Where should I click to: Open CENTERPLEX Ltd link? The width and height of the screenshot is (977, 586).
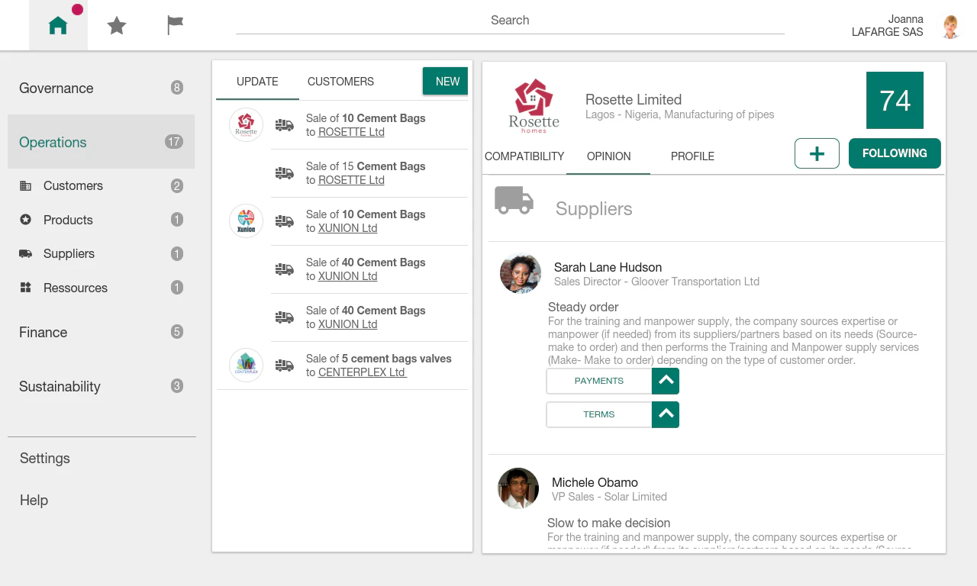click(x=363, y=372)
